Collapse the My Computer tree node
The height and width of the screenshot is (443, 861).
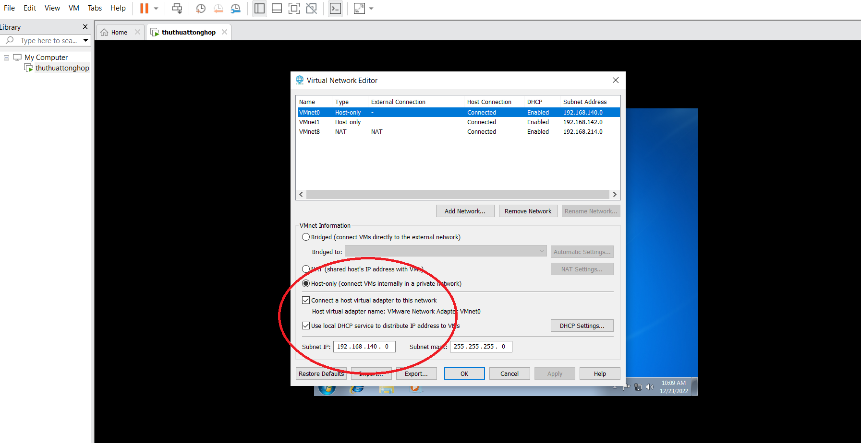[x=7, y=58]
